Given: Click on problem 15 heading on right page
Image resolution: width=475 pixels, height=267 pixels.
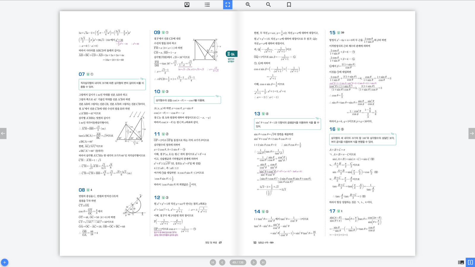Looking at the screenshot, I should [x=332, y=33].
